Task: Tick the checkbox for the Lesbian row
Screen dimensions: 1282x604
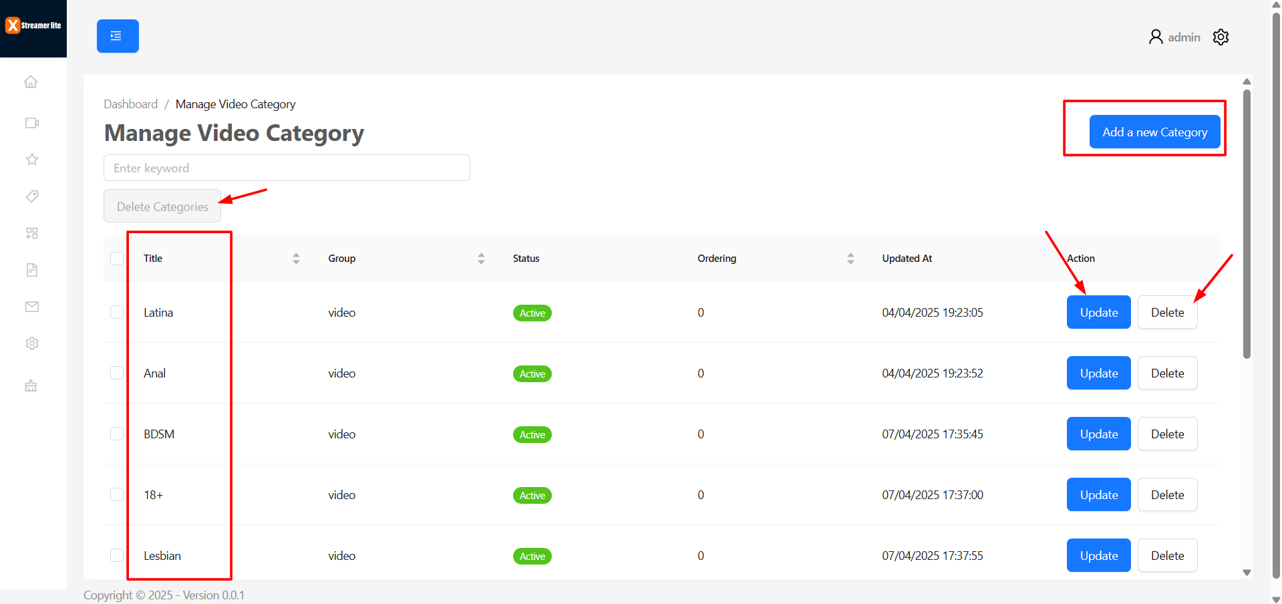Action: (117, 556)
